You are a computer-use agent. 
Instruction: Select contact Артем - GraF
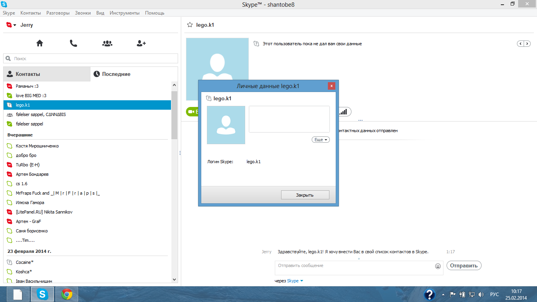87,221
